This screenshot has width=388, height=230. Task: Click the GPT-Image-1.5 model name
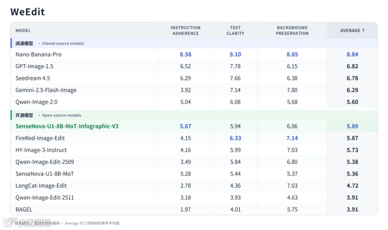[34, 66]
